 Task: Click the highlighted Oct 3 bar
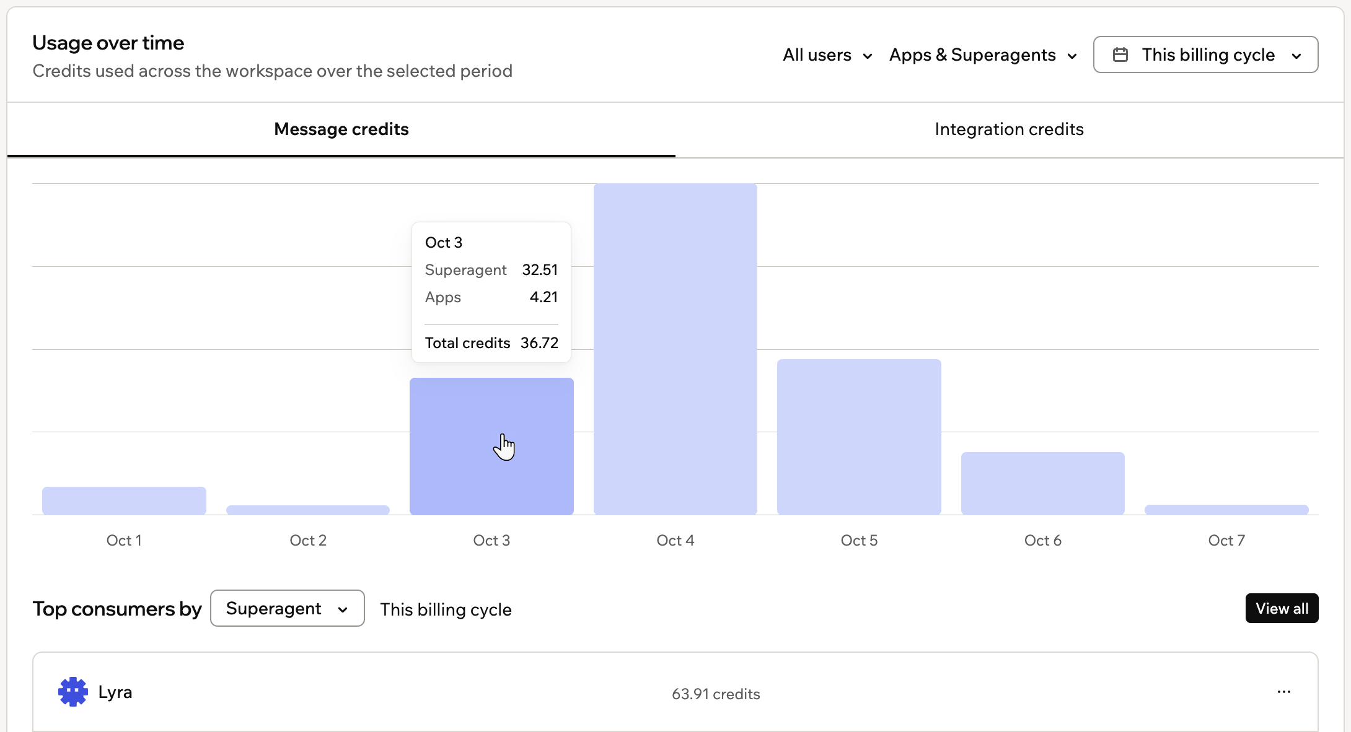[491, 446]
